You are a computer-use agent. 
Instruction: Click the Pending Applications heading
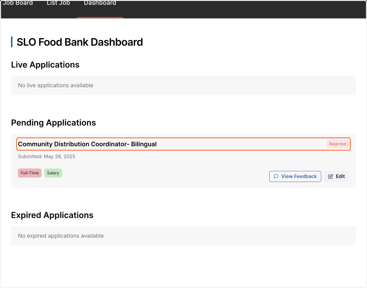click(54, 123)
